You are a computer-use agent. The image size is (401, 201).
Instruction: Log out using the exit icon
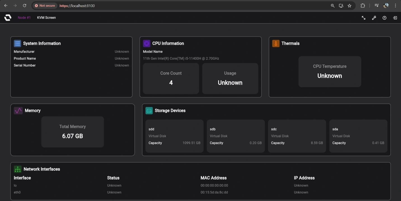395,18
